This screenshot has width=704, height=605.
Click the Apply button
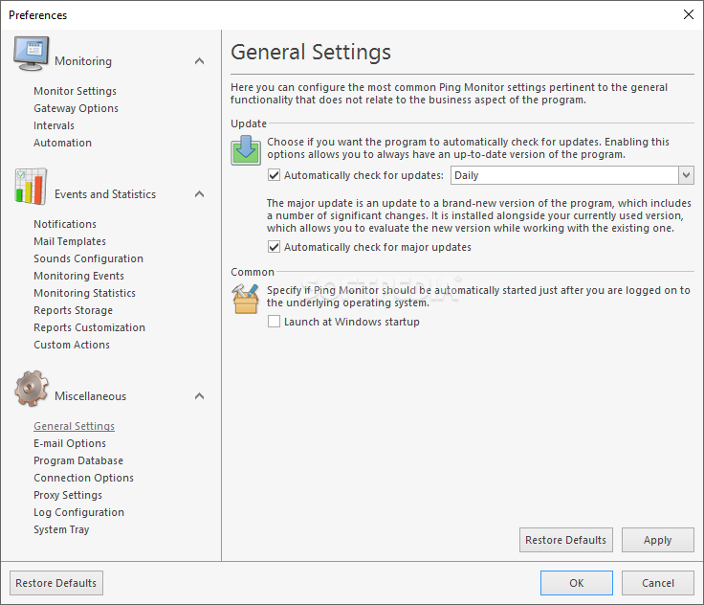click(x=658, y=540)
